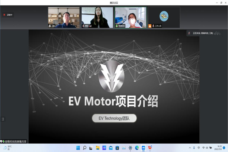Click Tencent Meeting taskbar icon

click(143, 148)
